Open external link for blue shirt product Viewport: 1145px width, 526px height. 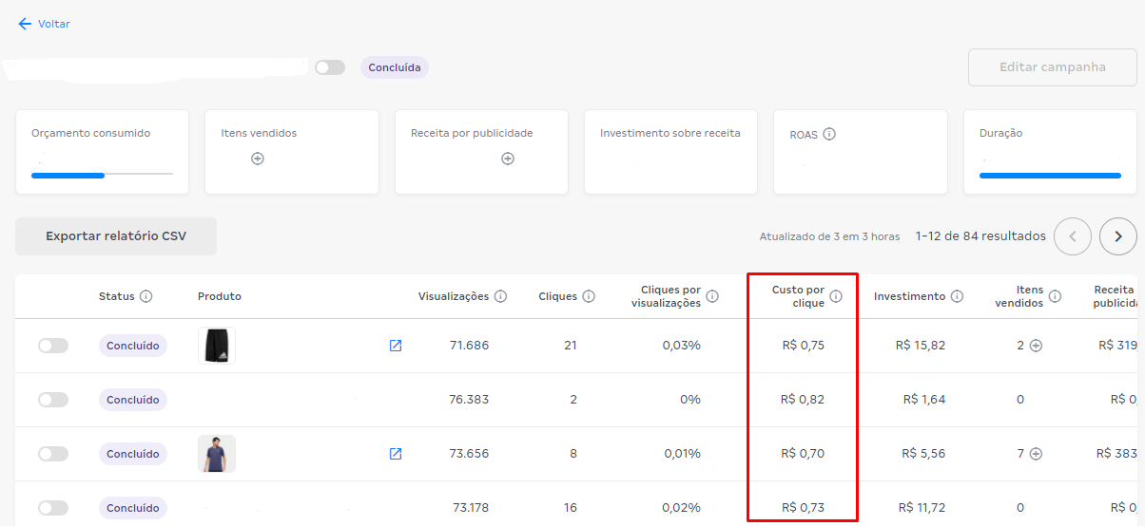(x=396, y=454)
